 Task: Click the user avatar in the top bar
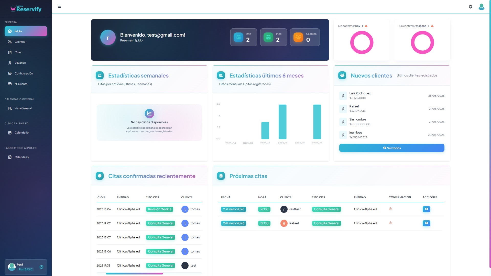click(x=481, y=7)
